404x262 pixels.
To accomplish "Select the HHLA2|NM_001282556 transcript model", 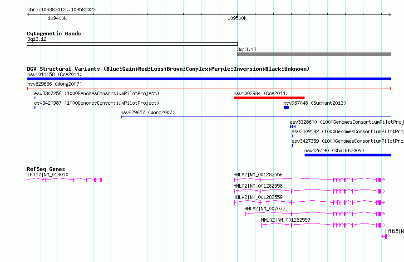I will tap(309, 180).
